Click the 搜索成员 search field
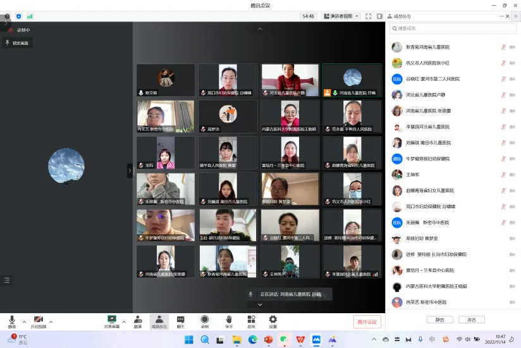Screen dimensions: 521x348 (452, 28)
